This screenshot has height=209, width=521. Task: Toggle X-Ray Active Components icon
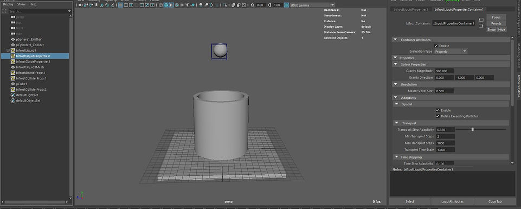click(238, 5)
